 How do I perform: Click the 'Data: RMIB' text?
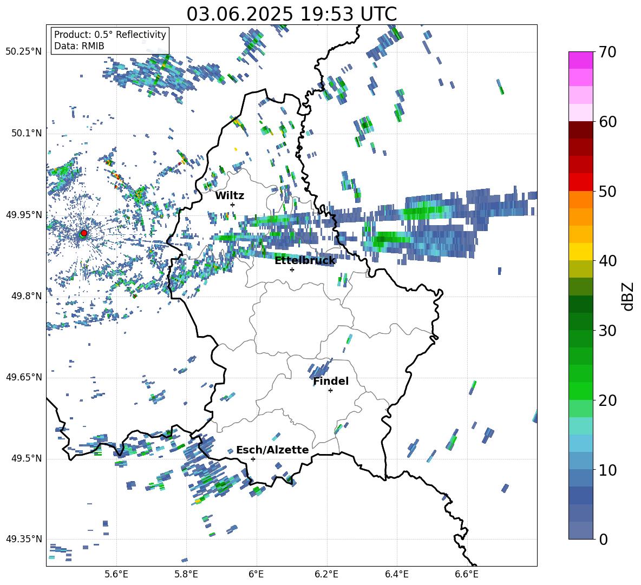point(79,46)
